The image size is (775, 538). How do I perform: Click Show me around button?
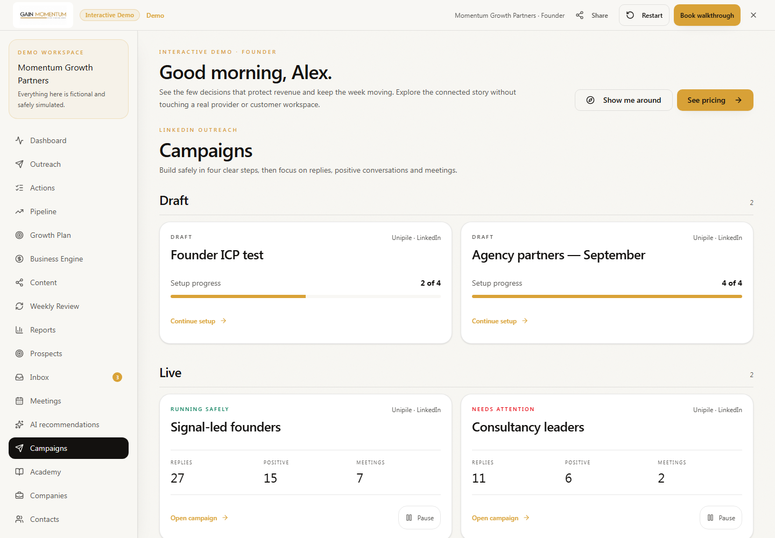624,100
